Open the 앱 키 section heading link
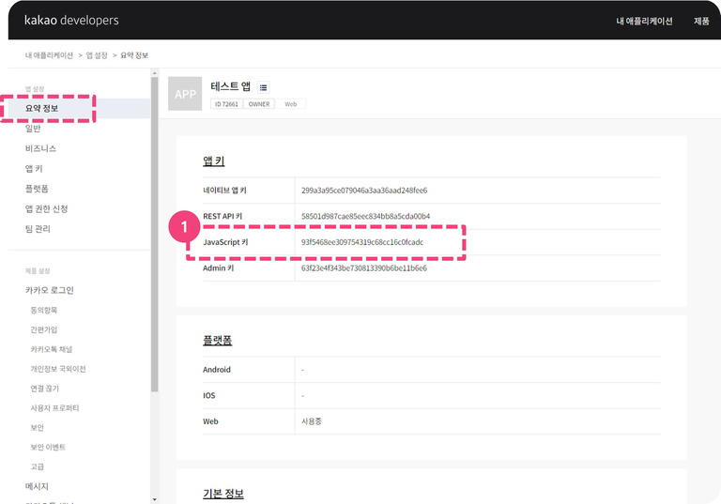The width and height of the screenshot is (721, 504). (214, 160)
